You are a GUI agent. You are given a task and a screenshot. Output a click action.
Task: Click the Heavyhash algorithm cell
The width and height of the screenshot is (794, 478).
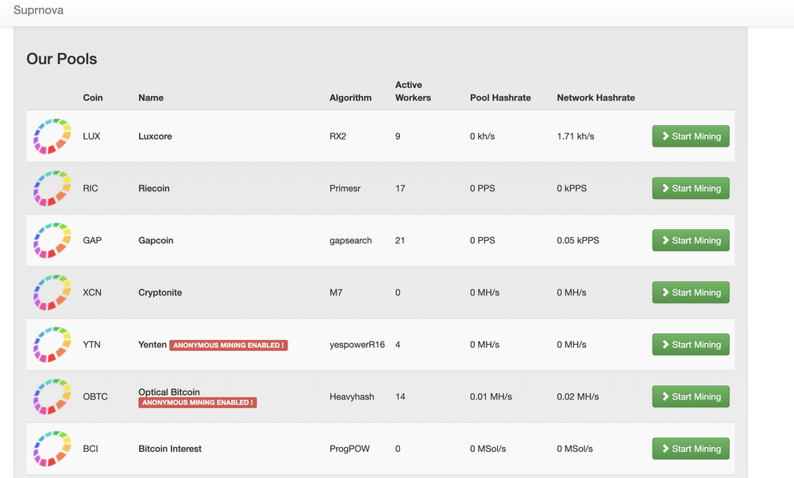pos(352,396)
